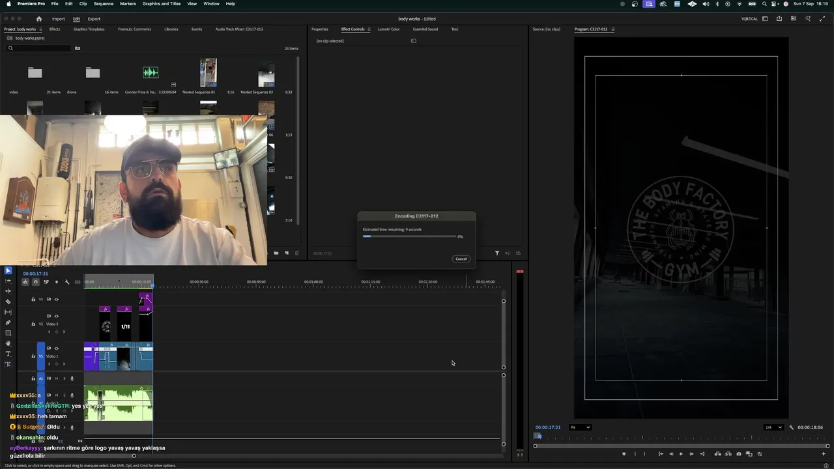
Task: Open the Sequence menu
Action: [104, 4]
